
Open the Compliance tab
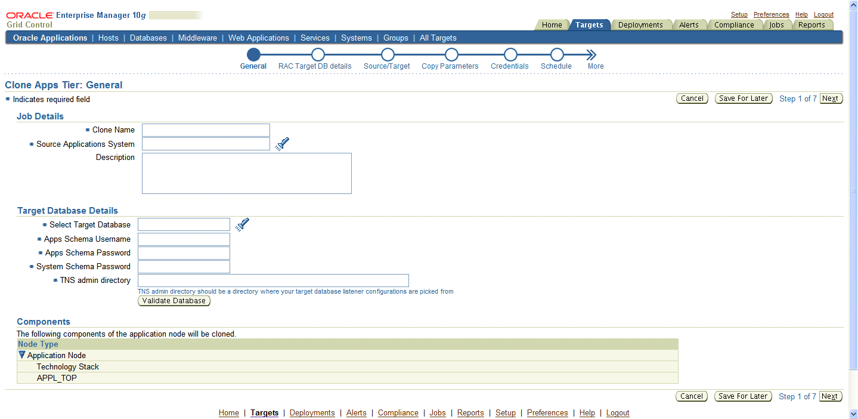[734, 24]
